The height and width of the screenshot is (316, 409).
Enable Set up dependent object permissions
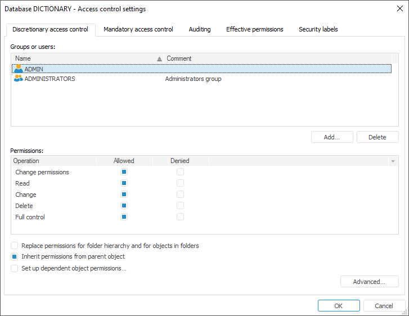coord(15,269)
